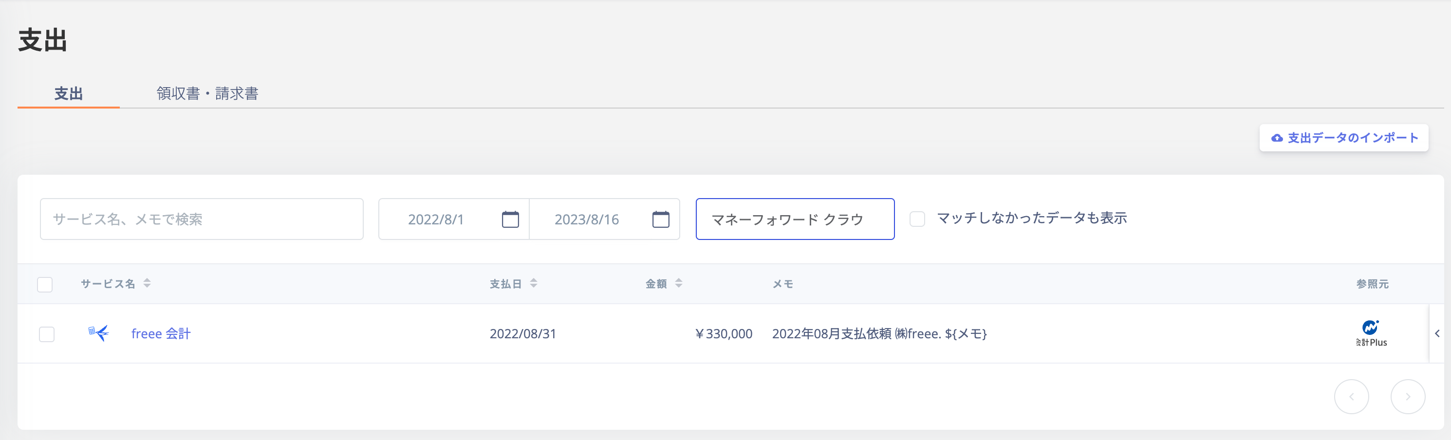Click the cloud upload icon on the import button

pos(1277,138)
